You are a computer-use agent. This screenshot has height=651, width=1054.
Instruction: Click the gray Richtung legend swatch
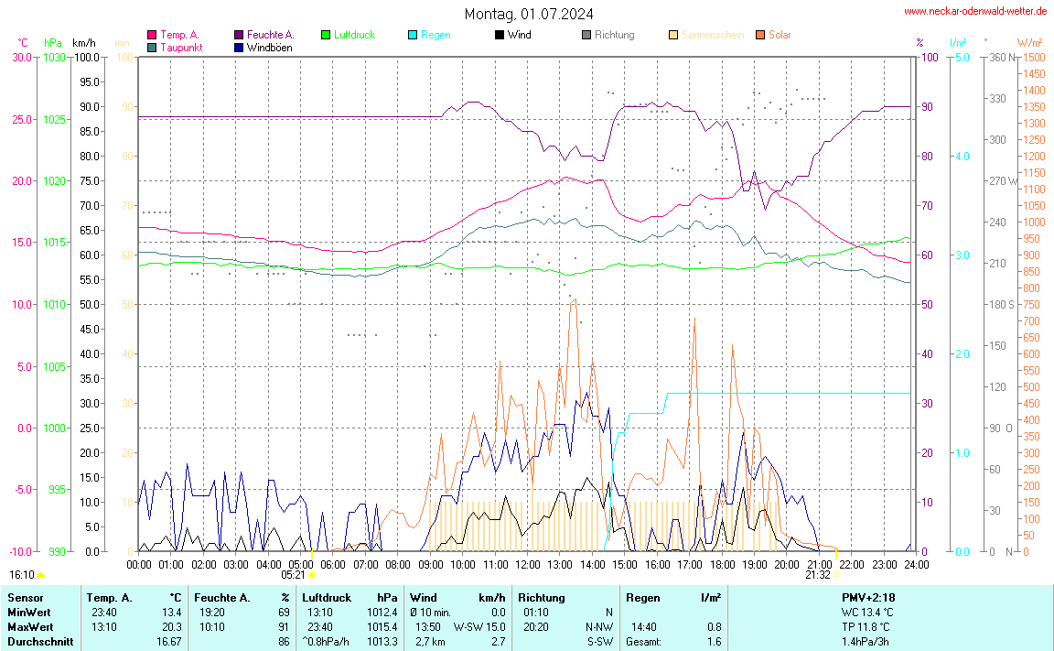point(586,36)
